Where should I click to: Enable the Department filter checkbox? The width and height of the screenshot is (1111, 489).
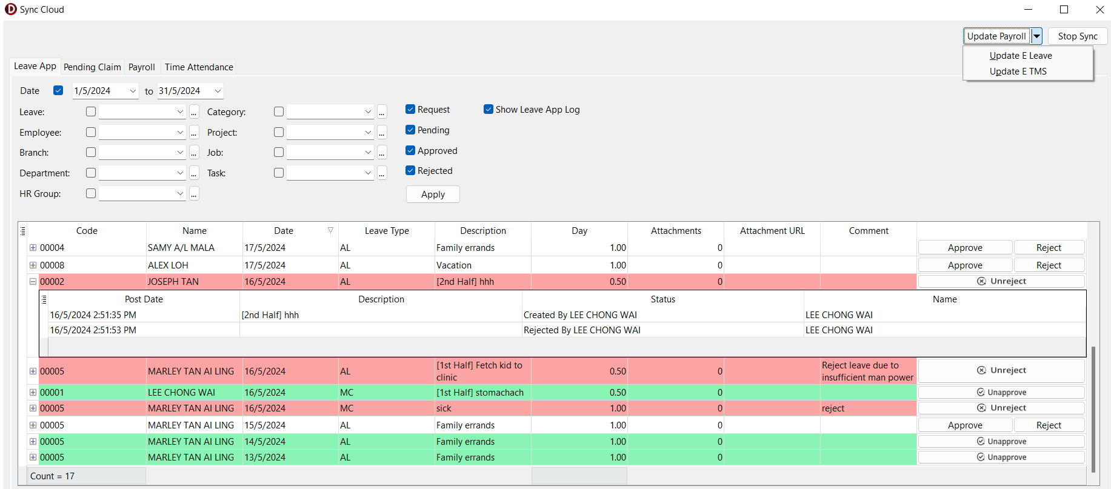pos(91,173)
